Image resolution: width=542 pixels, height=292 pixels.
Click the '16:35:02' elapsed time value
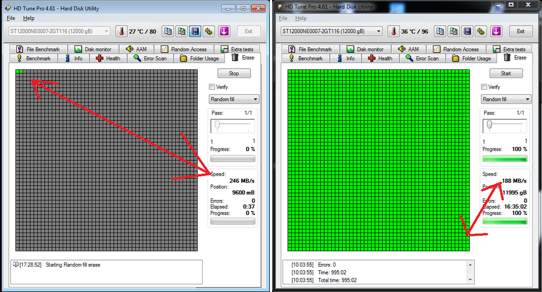515,206
